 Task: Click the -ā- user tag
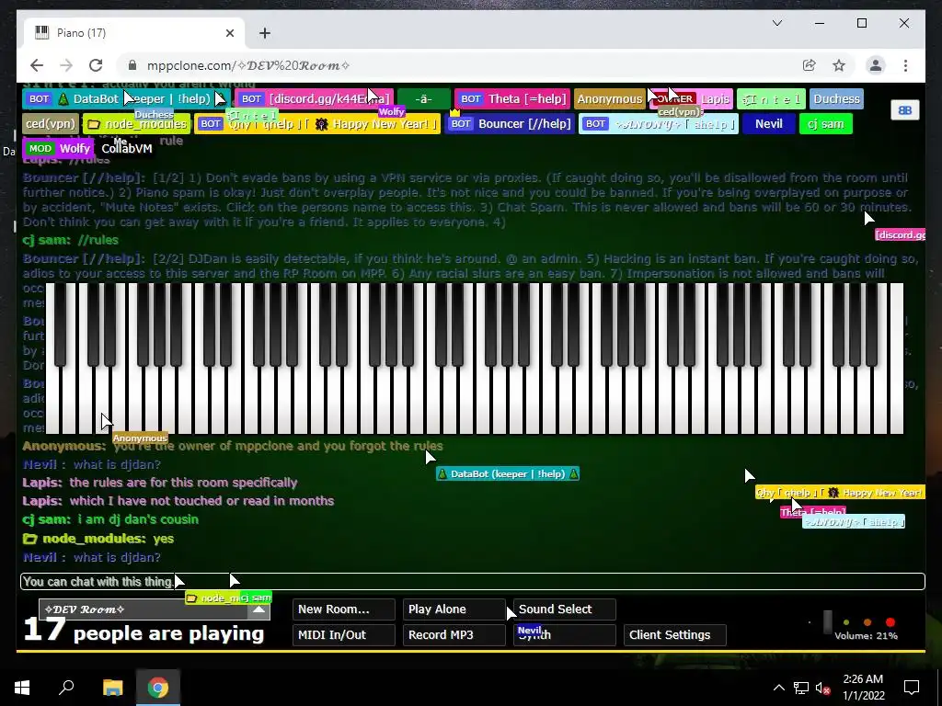pos(423,99)
